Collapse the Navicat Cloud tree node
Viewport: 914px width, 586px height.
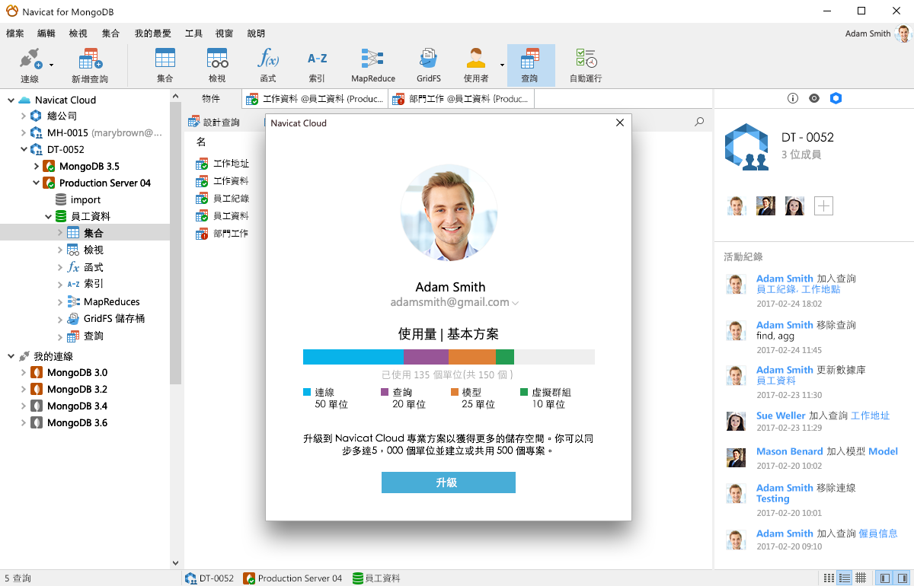coord(11,100)
